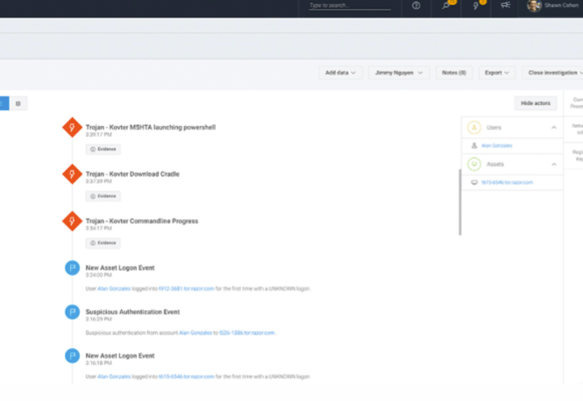Open the Close investigation dropdown
The height and width of the screenshot is (401, 583).
(x=556, y=73)
